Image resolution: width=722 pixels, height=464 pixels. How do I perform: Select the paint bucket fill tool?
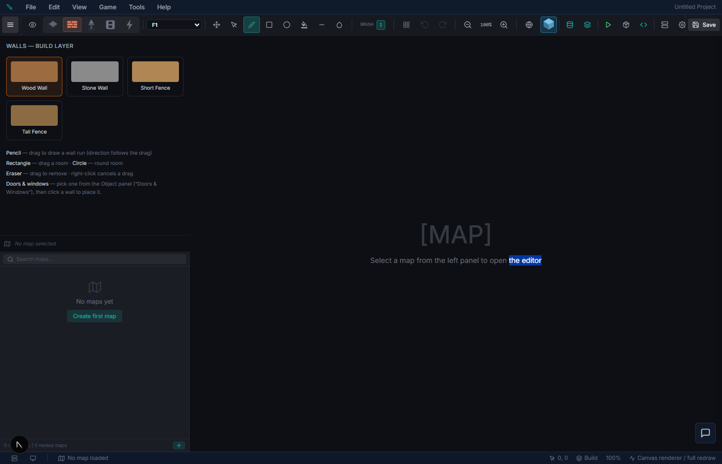pyautogui.click(x=304, y=25)
